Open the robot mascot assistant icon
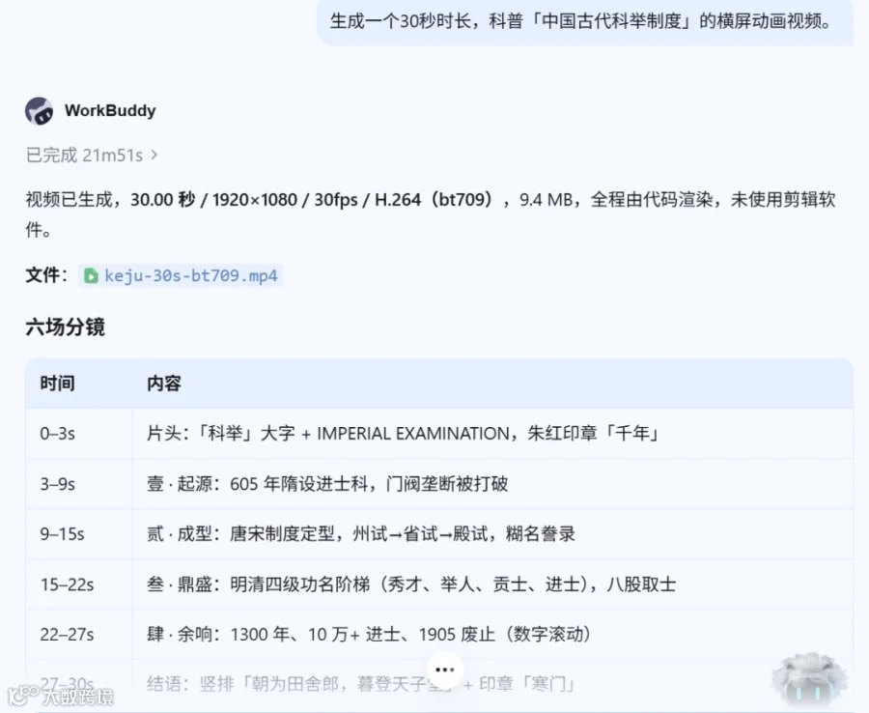The height and width of the screenshot is (713, 869). click(810, 680)
